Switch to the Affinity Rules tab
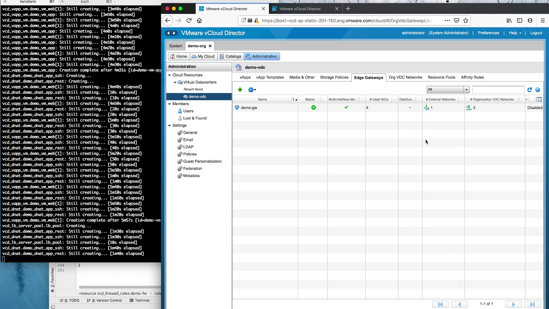The image size is (549, 309). [472, 77]
